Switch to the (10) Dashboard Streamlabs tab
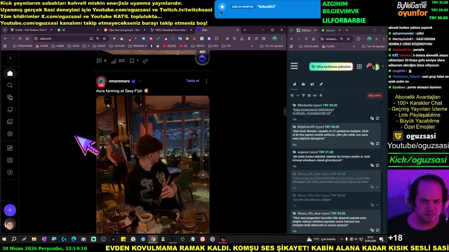449x252 pixels. (307, 30)
